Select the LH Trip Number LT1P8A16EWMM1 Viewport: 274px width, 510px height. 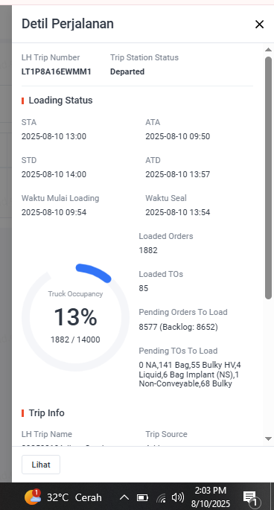[x=57, y=71]
